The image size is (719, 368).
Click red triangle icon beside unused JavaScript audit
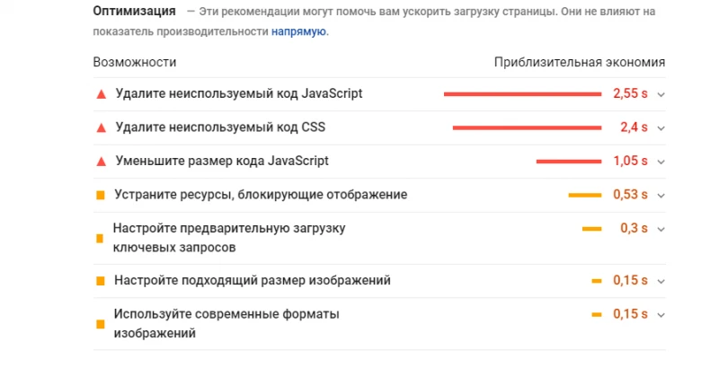click(102, 94)
